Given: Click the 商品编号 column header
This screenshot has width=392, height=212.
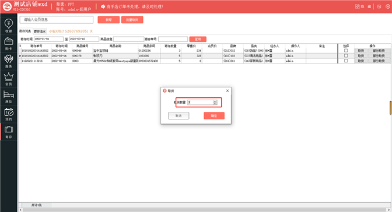Looking at the screenshot, I should pyautogui.click(x=82, y=46).
